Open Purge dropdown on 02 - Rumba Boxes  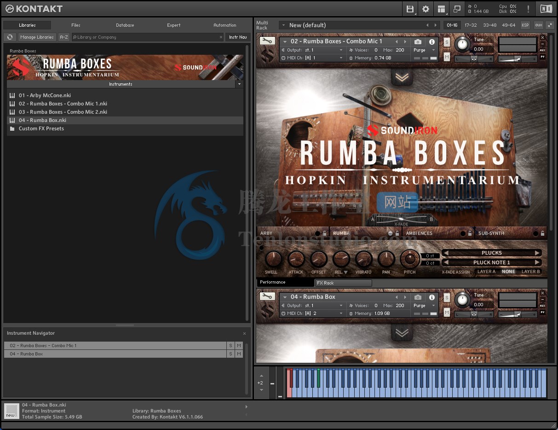[424, 50]
